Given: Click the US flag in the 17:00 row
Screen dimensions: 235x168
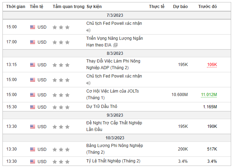Looking at the screenshot, I should 33,42.
